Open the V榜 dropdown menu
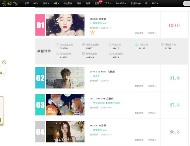This screenshot has width=190, height=146. 56,3
